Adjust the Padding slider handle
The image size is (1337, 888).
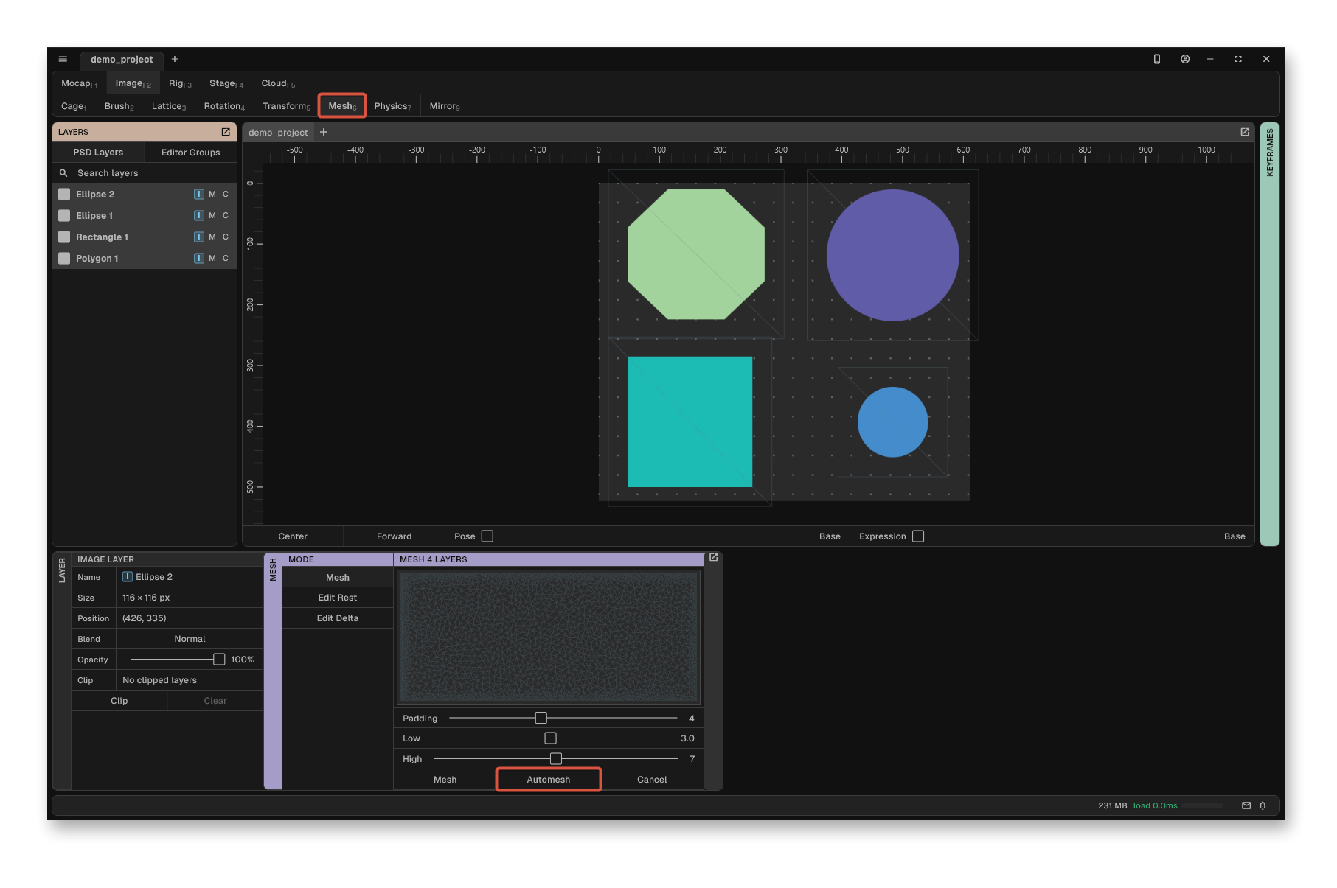[541, 718]
